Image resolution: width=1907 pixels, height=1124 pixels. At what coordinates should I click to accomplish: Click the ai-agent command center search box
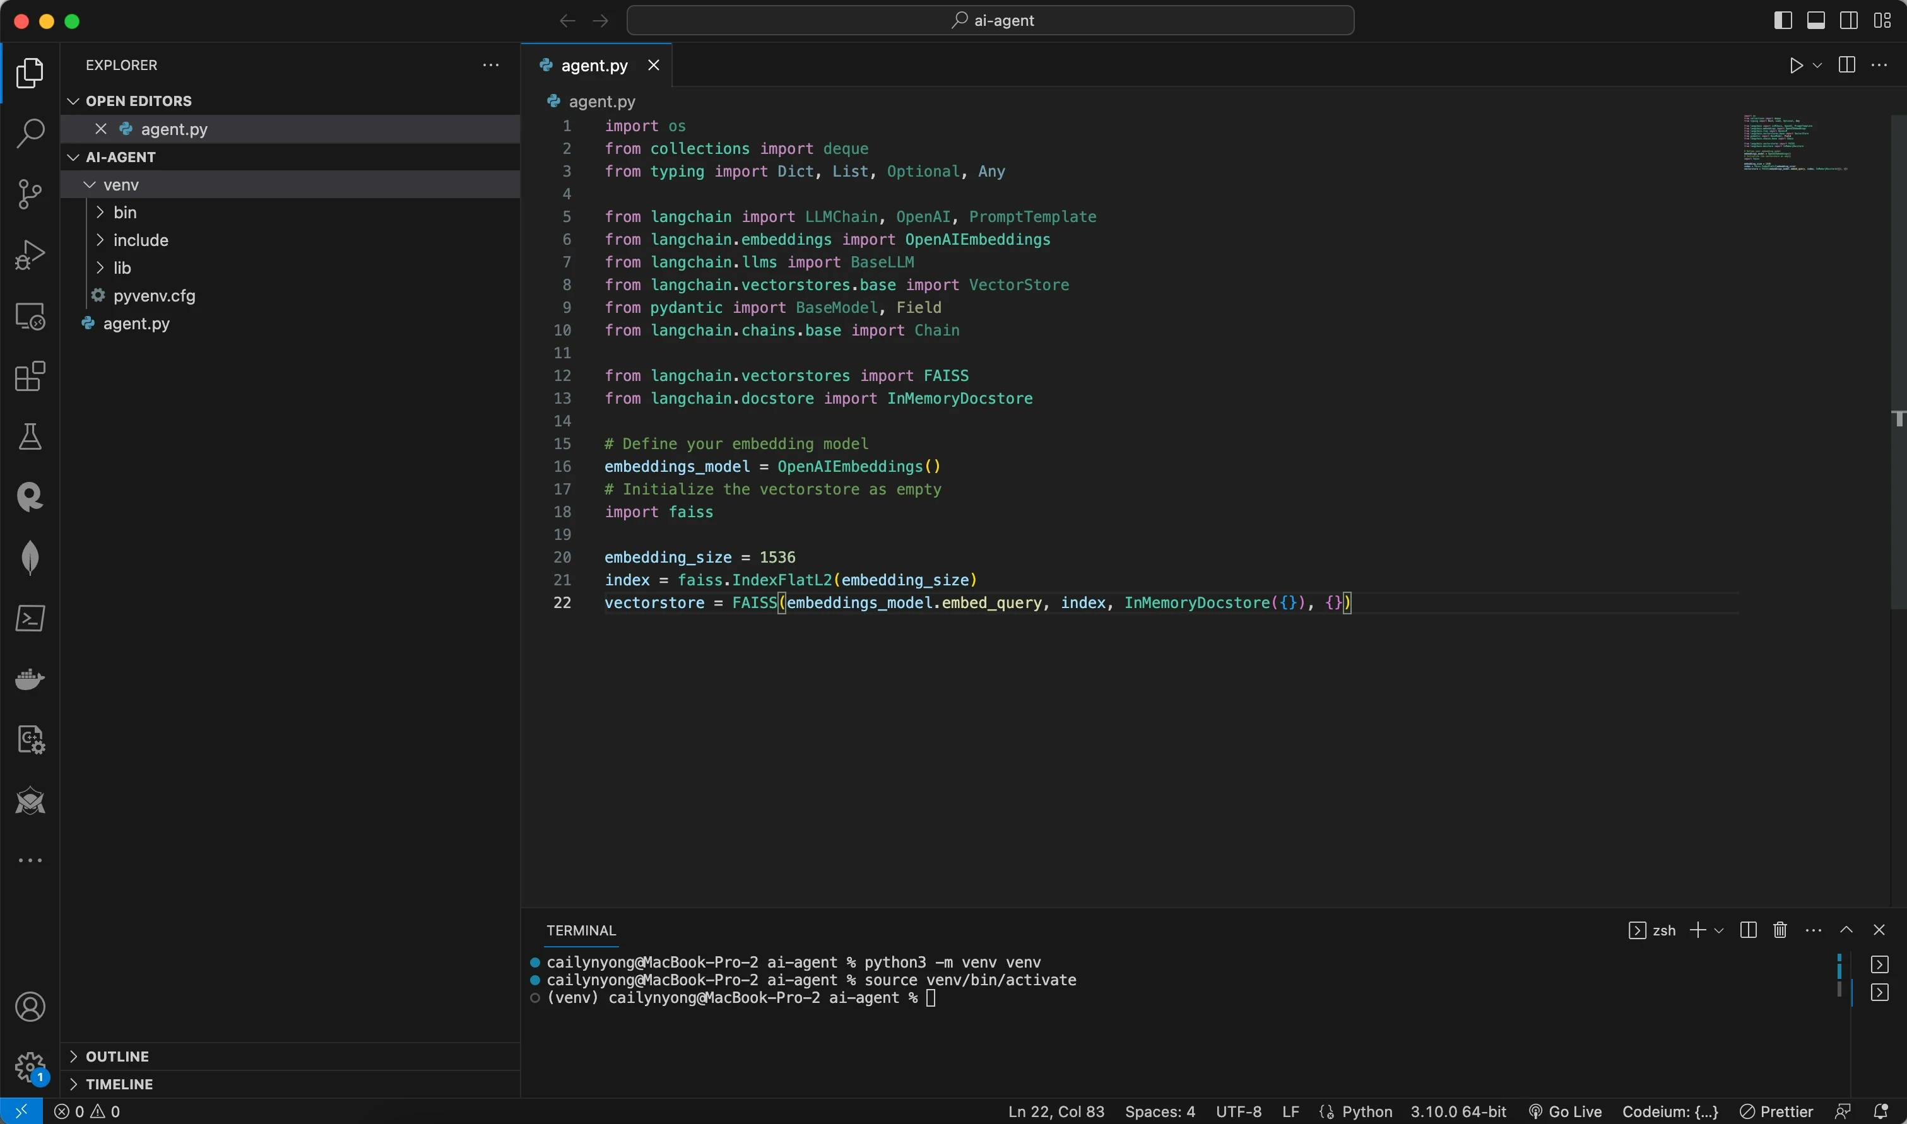pos(990,20)
